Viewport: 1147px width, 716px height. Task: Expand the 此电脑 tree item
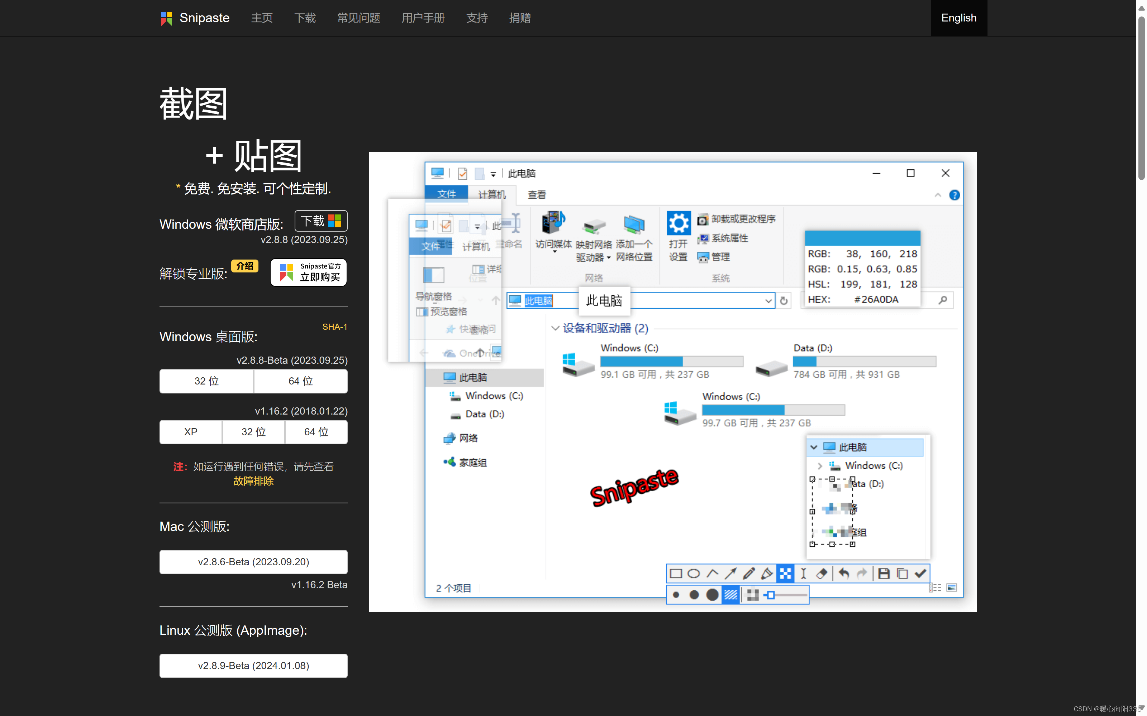815,446
